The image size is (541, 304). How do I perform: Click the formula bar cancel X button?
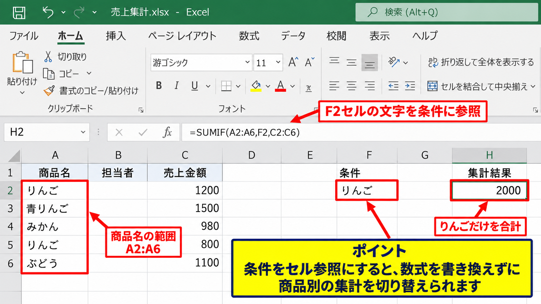[x=119, y=132]
